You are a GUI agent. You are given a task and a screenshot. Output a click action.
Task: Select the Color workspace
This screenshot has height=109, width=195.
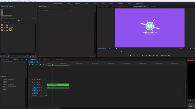pyautogui.click(x=103, y=4)
